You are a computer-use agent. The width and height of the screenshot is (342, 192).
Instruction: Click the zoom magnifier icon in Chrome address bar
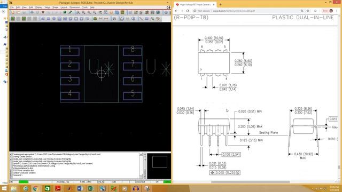(x=302, y=11)
